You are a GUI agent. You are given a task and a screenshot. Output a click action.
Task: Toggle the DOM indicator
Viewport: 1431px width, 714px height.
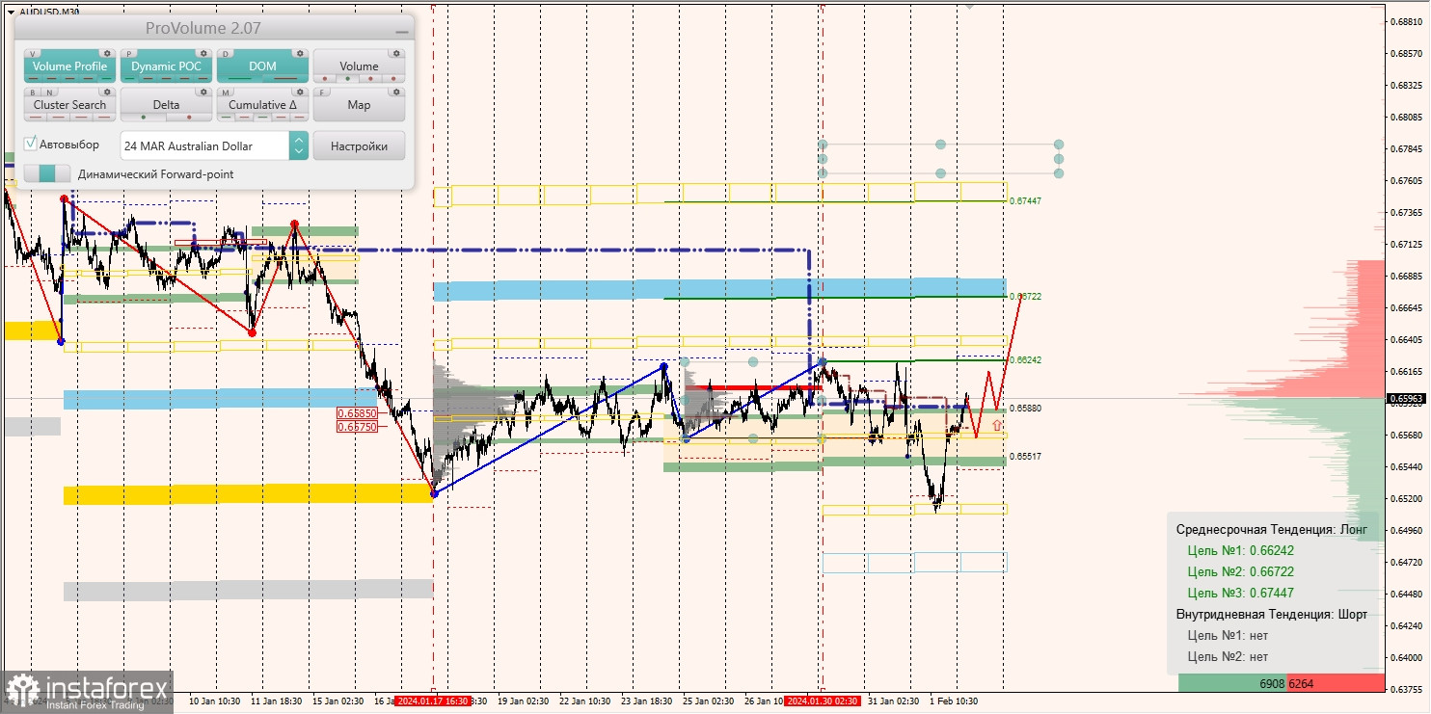pos(262,66)
